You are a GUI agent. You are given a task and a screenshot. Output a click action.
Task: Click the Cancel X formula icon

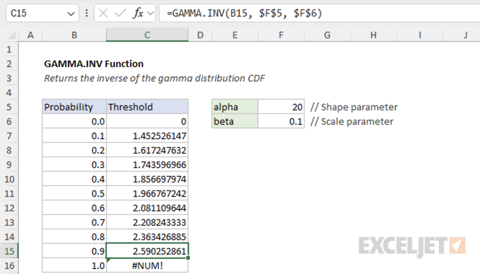point(103,13)
